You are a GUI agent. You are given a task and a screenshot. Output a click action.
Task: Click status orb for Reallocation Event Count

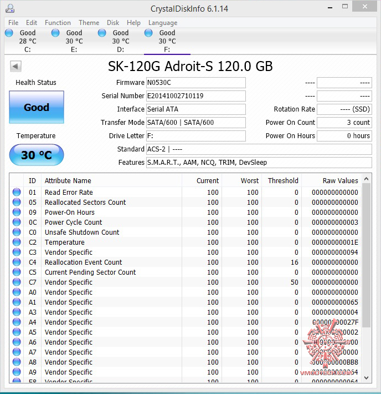[17, 262]
